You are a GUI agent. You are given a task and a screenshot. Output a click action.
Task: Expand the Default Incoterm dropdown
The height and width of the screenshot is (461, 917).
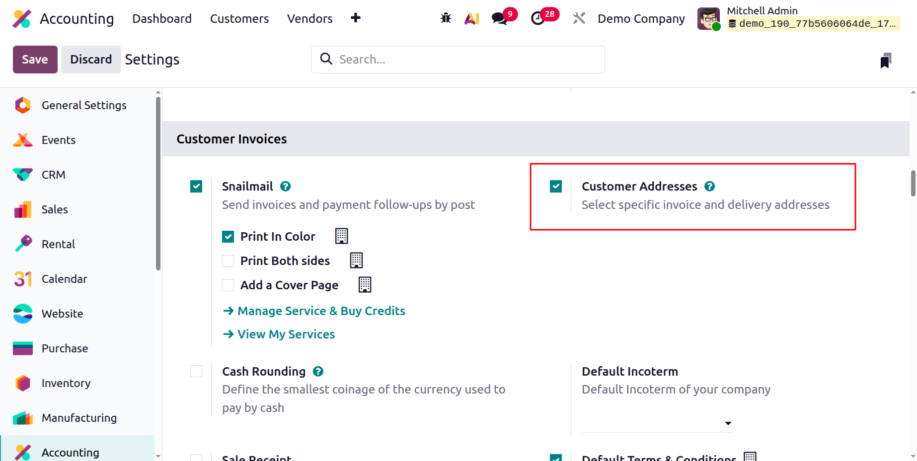coord(657,423)
